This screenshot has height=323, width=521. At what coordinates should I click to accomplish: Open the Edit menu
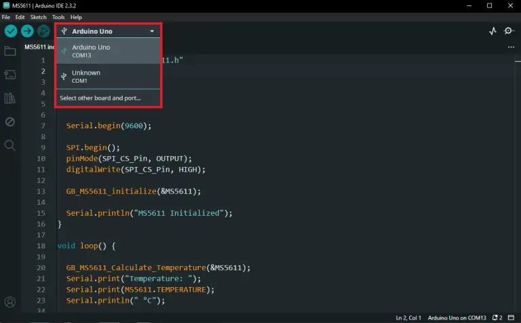(20, 17)
